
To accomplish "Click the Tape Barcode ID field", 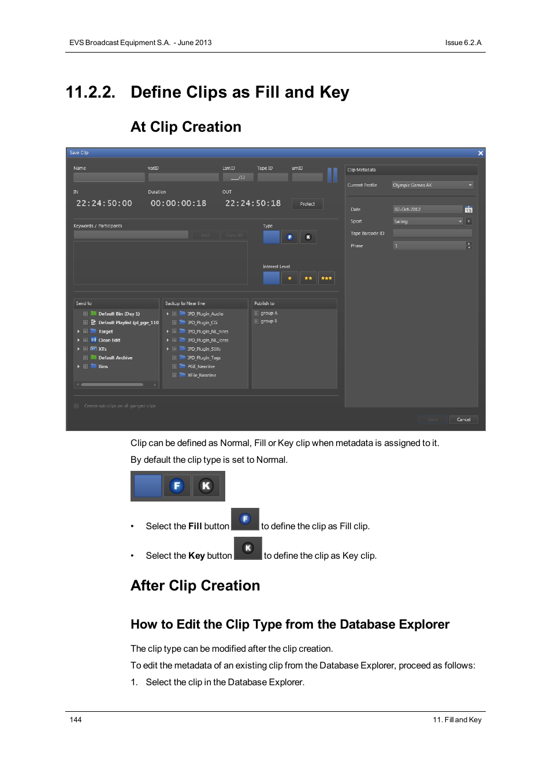I will (433, 233).
